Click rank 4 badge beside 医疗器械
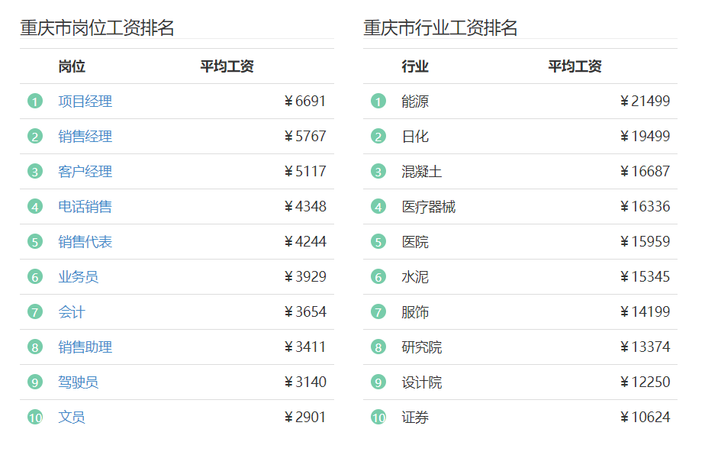The width and height of the screenshot is (705, 471). [x=378, y=206]
